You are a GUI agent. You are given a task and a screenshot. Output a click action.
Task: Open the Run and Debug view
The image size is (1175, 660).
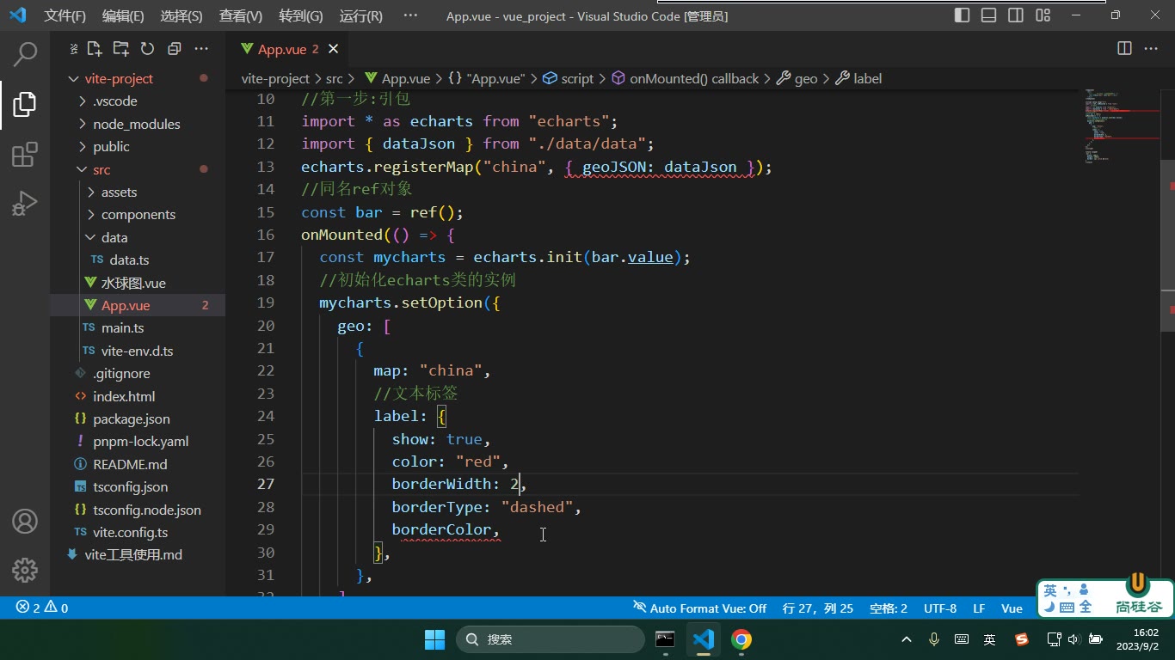[25, 205]
